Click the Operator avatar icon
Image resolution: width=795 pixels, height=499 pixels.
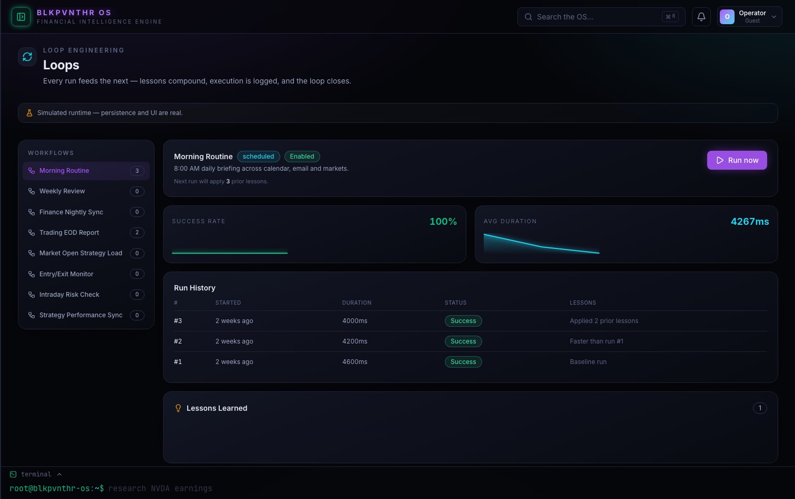pos(727,17)
